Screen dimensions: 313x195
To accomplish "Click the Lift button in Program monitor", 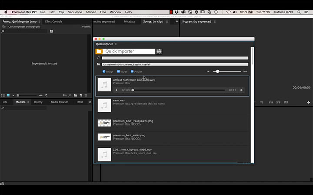I will pos(271,102).
